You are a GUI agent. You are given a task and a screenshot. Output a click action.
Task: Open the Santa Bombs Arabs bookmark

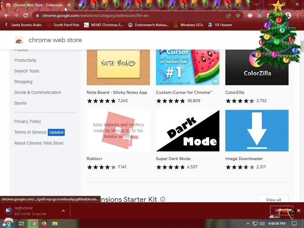[23, 25]
